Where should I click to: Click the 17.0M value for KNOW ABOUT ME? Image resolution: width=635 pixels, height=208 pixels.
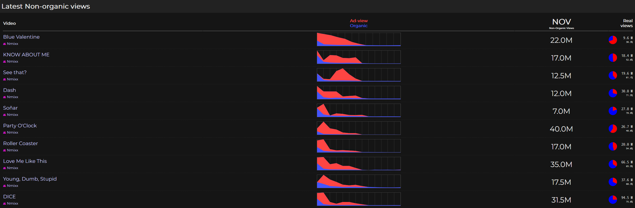coord(561,58)
